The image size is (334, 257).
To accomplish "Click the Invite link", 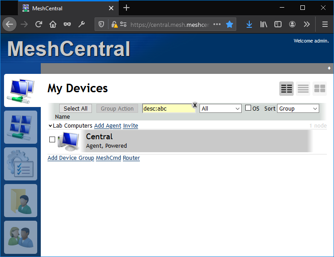I will (x=130, y=126).
